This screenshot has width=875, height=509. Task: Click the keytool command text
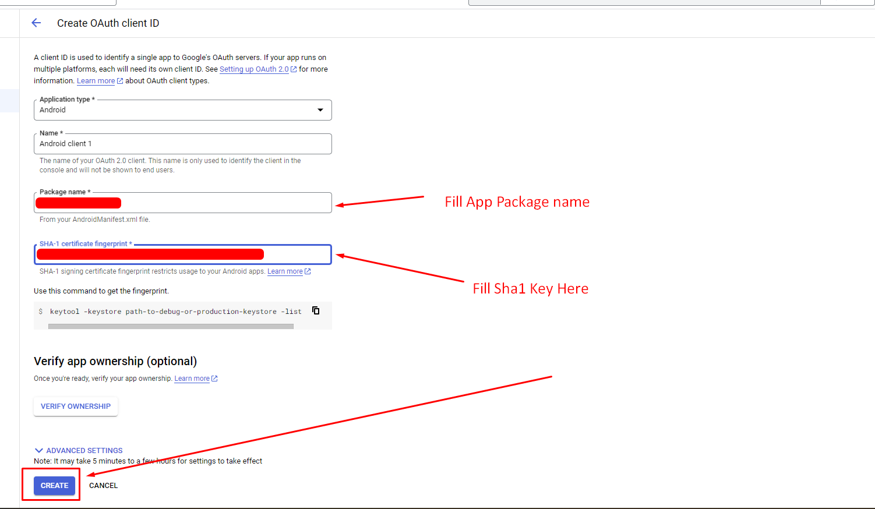point(175,312)
